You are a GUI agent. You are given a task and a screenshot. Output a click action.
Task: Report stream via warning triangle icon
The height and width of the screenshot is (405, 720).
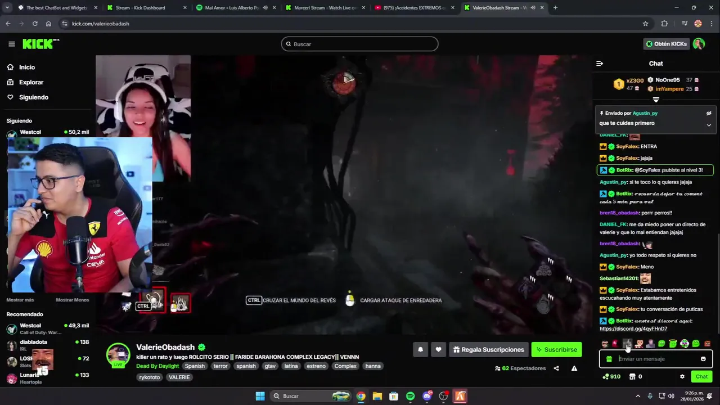pyautogui.click(x=574, y=368)
